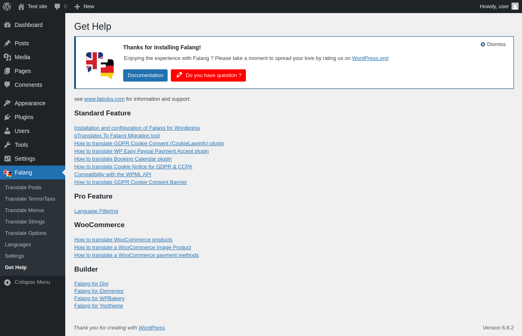Click the Version 6.8.2 footer text
Screen dimensions: 522x336
(498, 328)
